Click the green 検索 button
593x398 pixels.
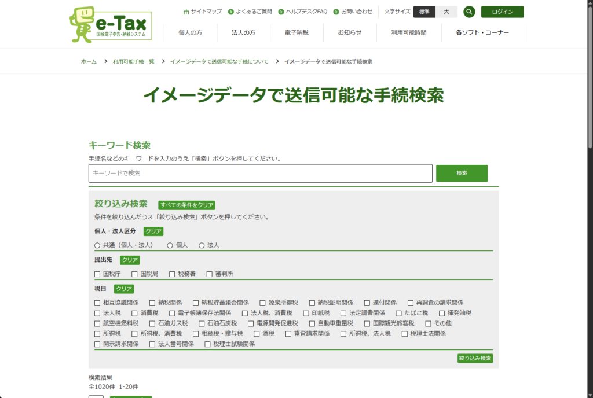(462, 173)
